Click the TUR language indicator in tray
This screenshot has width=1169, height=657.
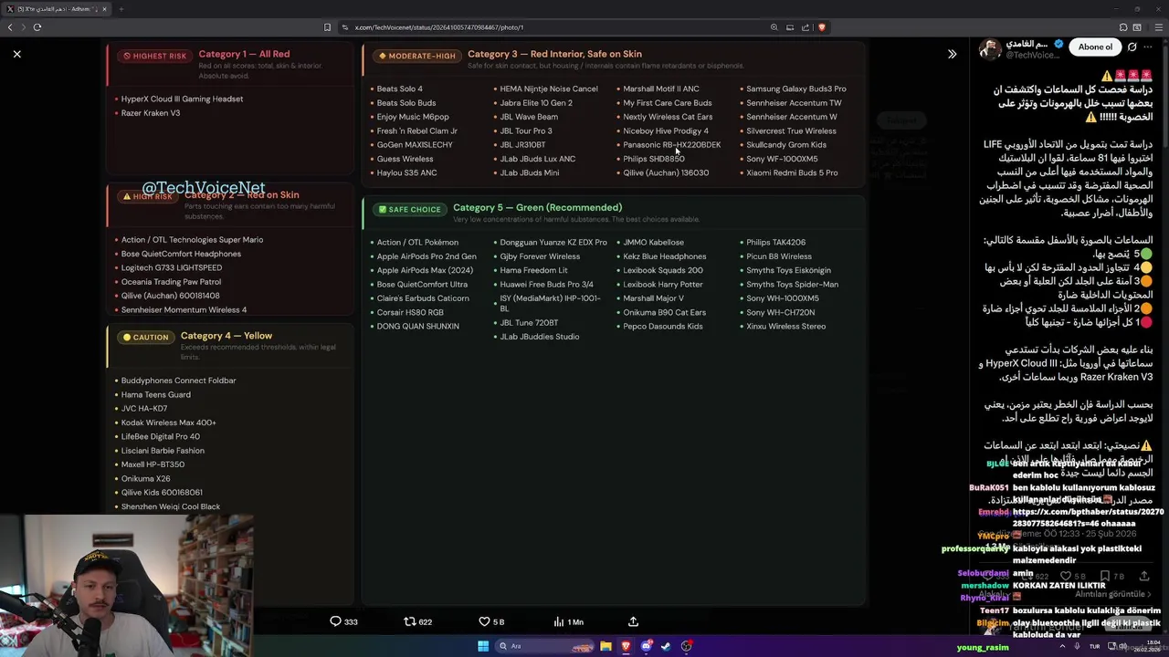[x=1094, y=646]
